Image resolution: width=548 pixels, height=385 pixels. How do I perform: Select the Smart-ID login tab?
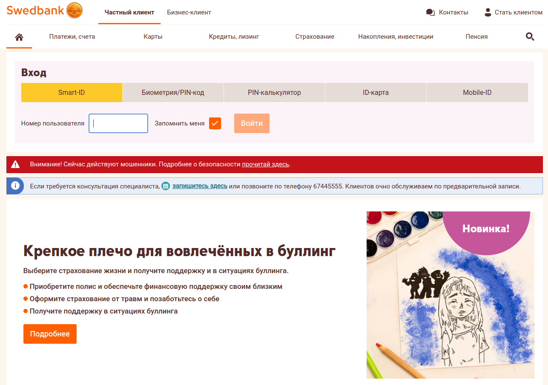pyautogui.click(x=72, y=92)
